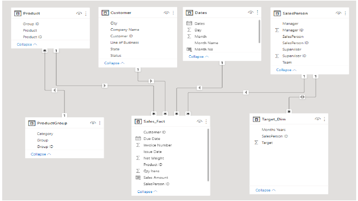Viewport: 358px width, 201px height.
Task: Open more options for Target_Dim table
Action: click(324, 119)
